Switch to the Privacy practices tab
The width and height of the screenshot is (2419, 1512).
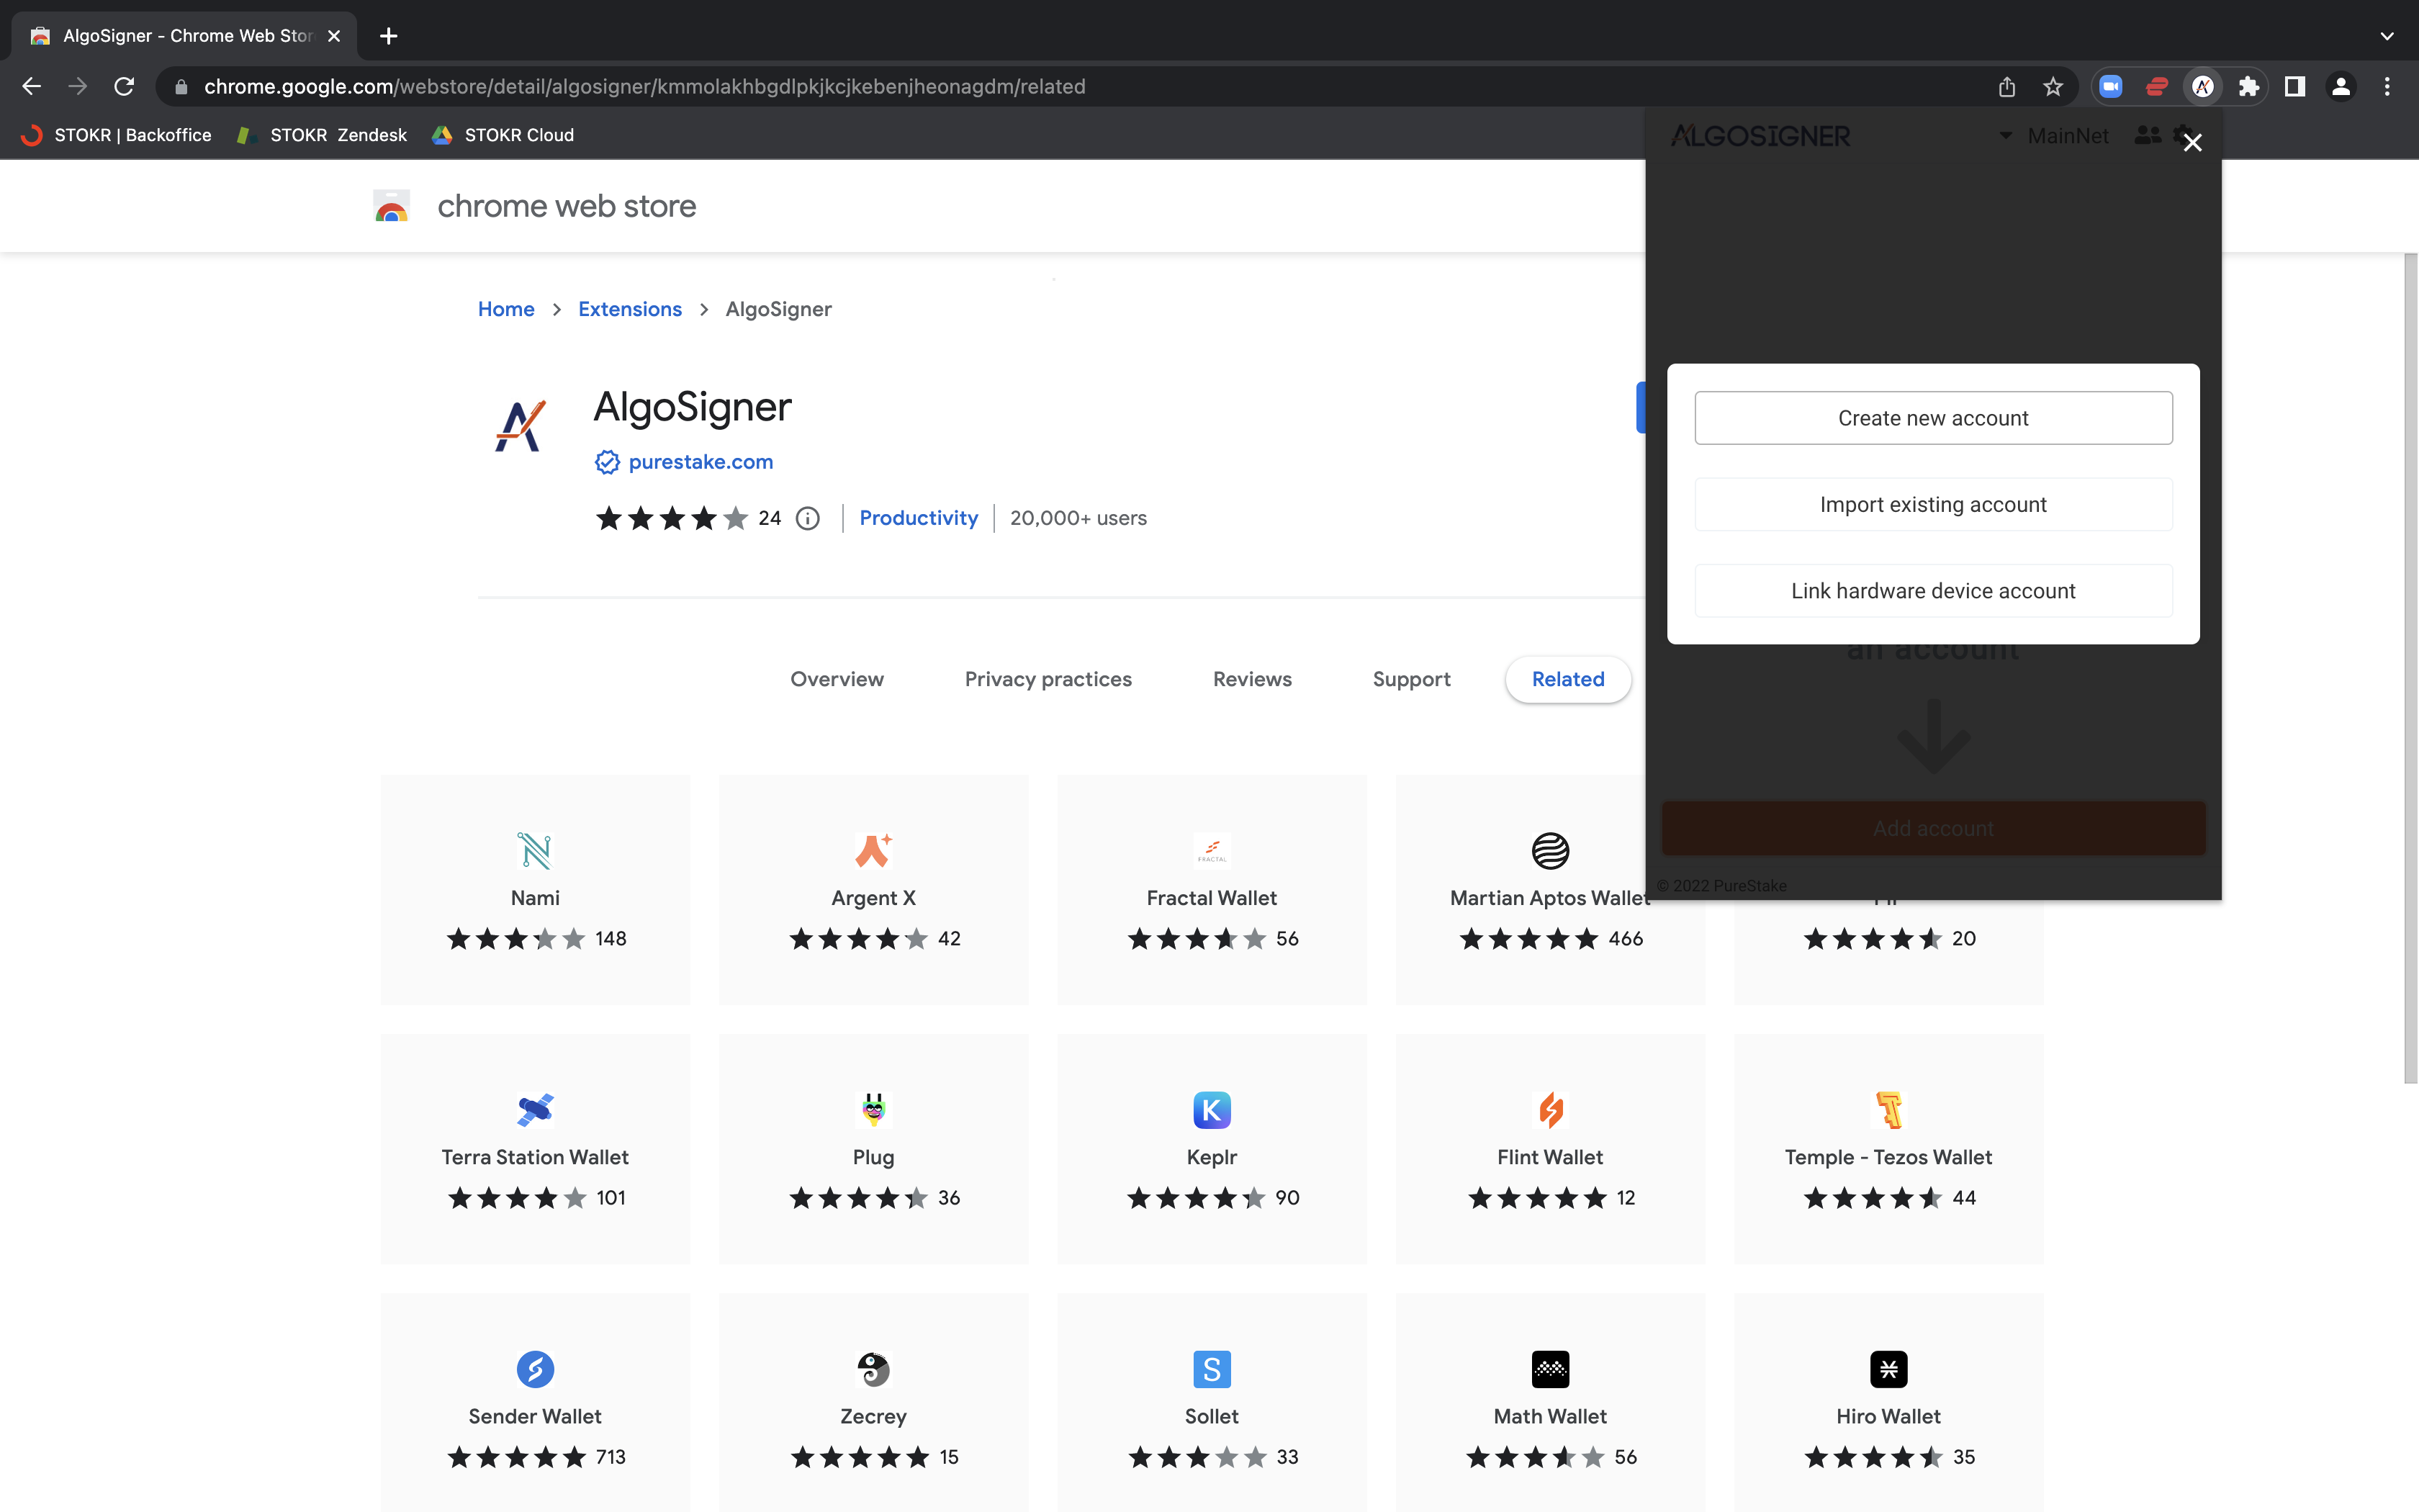pos(1048,679)
